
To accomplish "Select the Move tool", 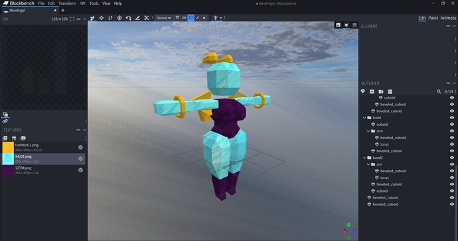I will click(101, 18).
